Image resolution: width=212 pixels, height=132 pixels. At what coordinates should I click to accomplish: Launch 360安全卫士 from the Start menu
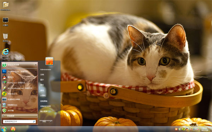point(19,94)
